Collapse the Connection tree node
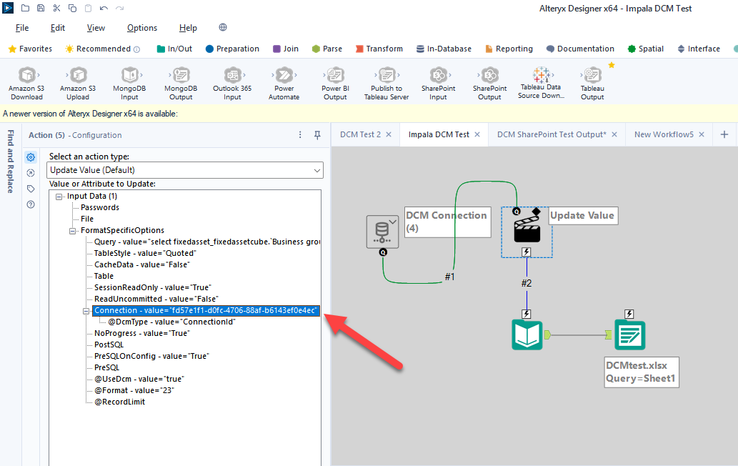The height and width of the screenshot is (466, 738). coord(87,310)
